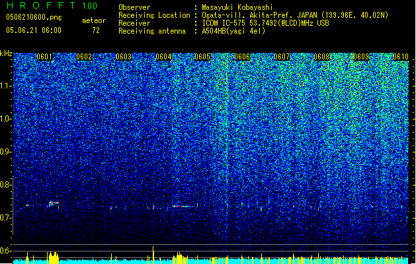This screenshot has width=416, height=264.
Task: Click the 0609 time marker
Action: click(361, 57)
